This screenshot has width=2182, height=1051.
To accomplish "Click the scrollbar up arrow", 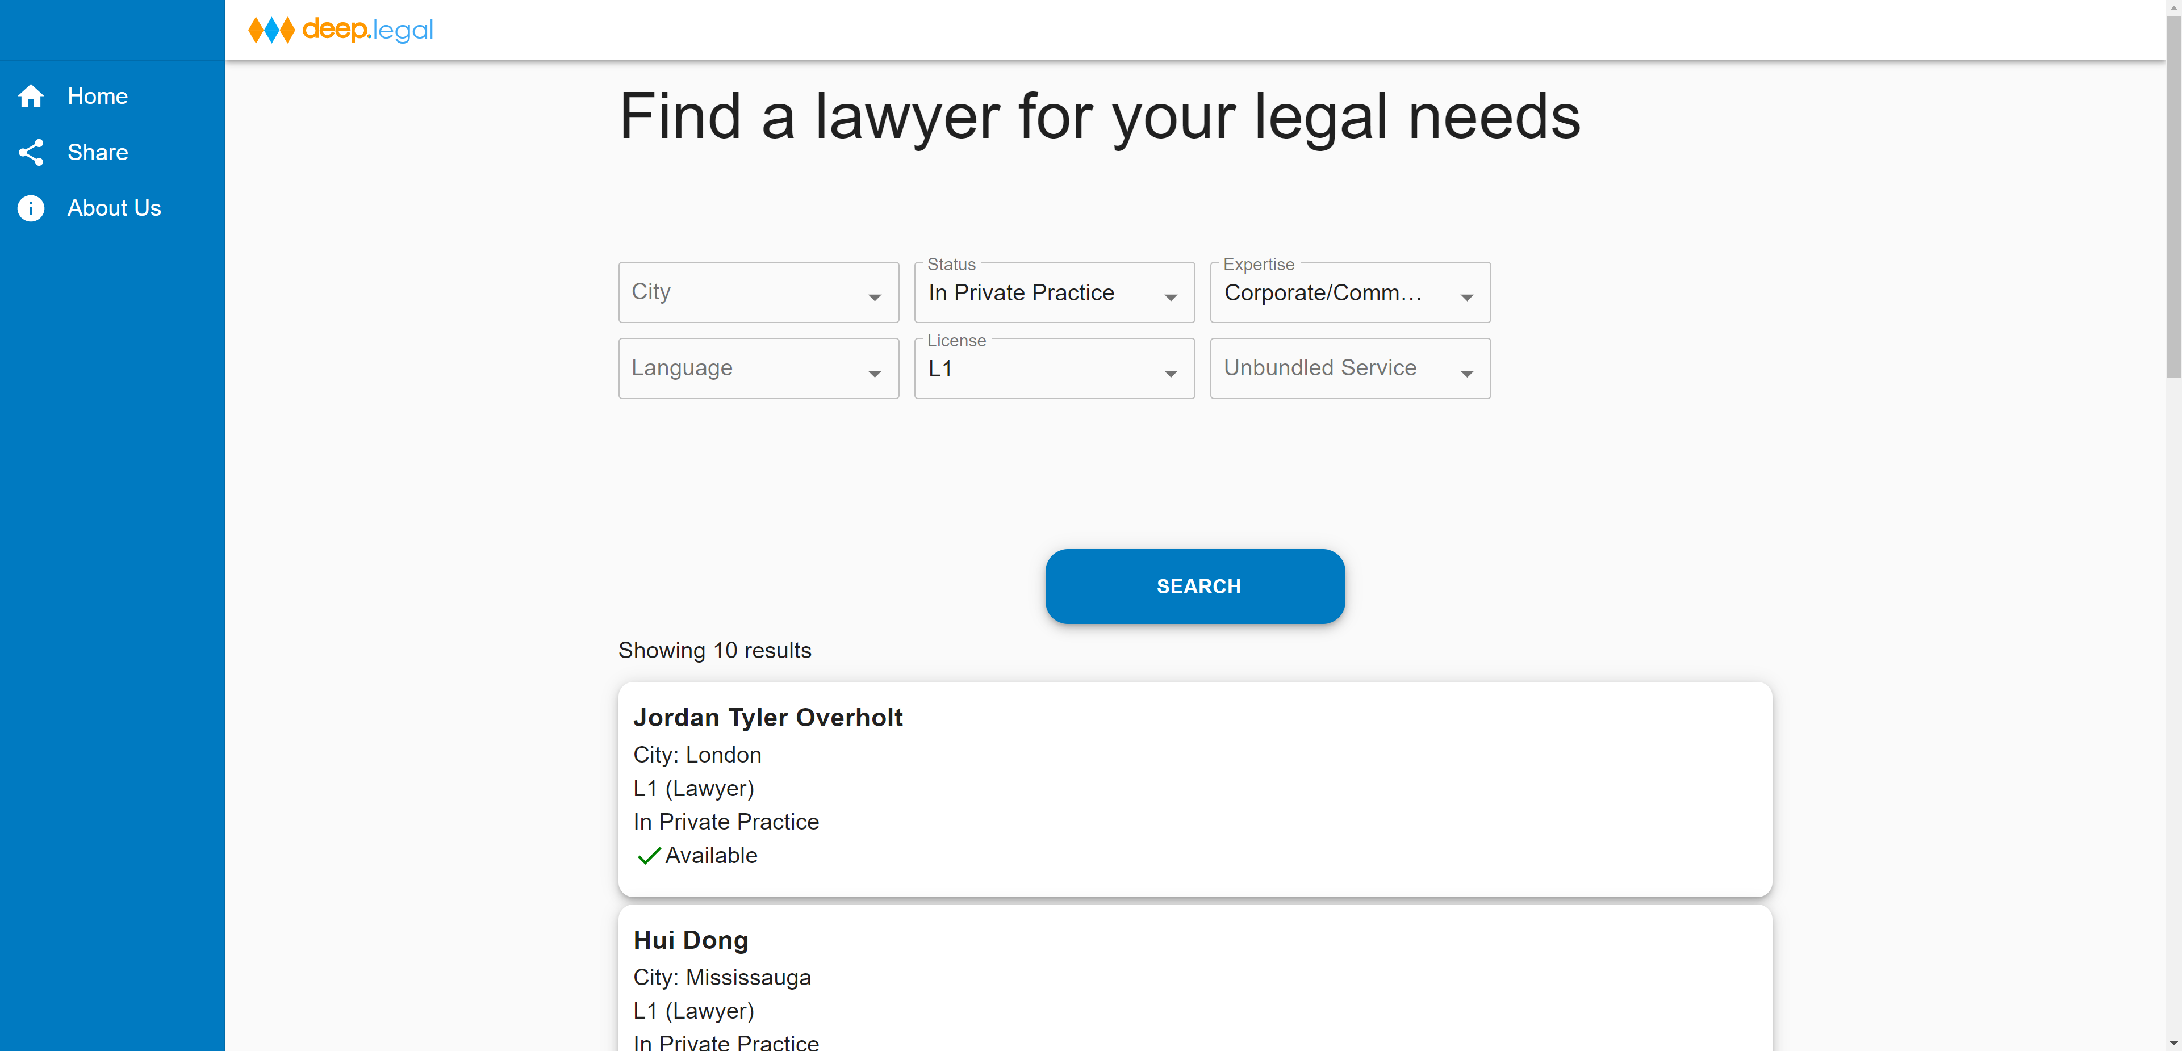I will pos(2173,7).
